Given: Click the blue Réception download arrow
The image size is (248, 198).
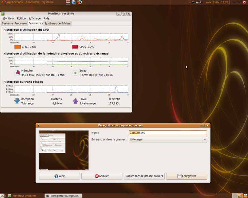Looking at the screenshot, I should pos(17,101).
